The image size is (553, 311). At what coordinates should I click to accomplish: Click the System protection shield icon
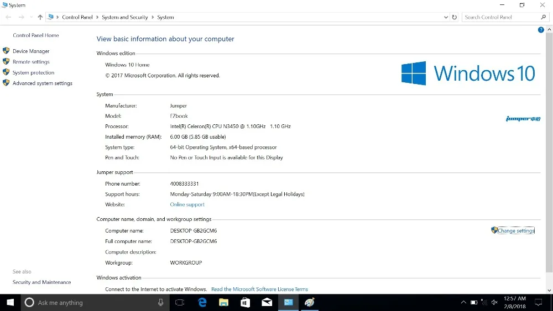coord(6,72)
